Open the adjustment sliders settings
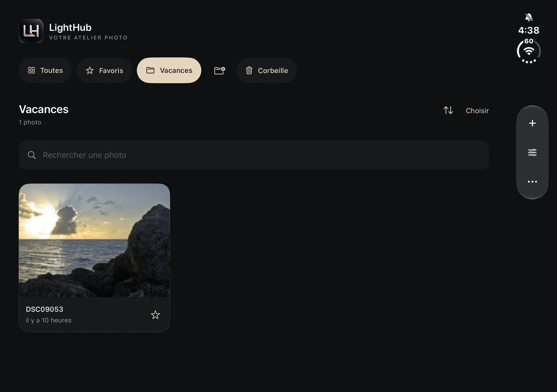The image size is (557, 392). 532,152
